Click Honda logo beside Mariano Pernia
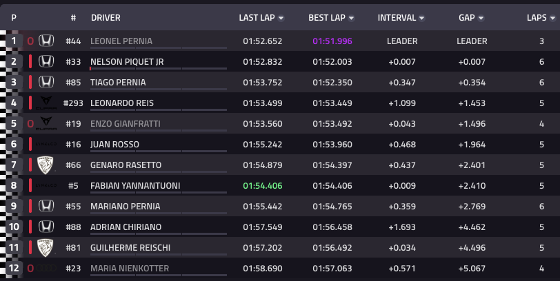 pos(46,207)
